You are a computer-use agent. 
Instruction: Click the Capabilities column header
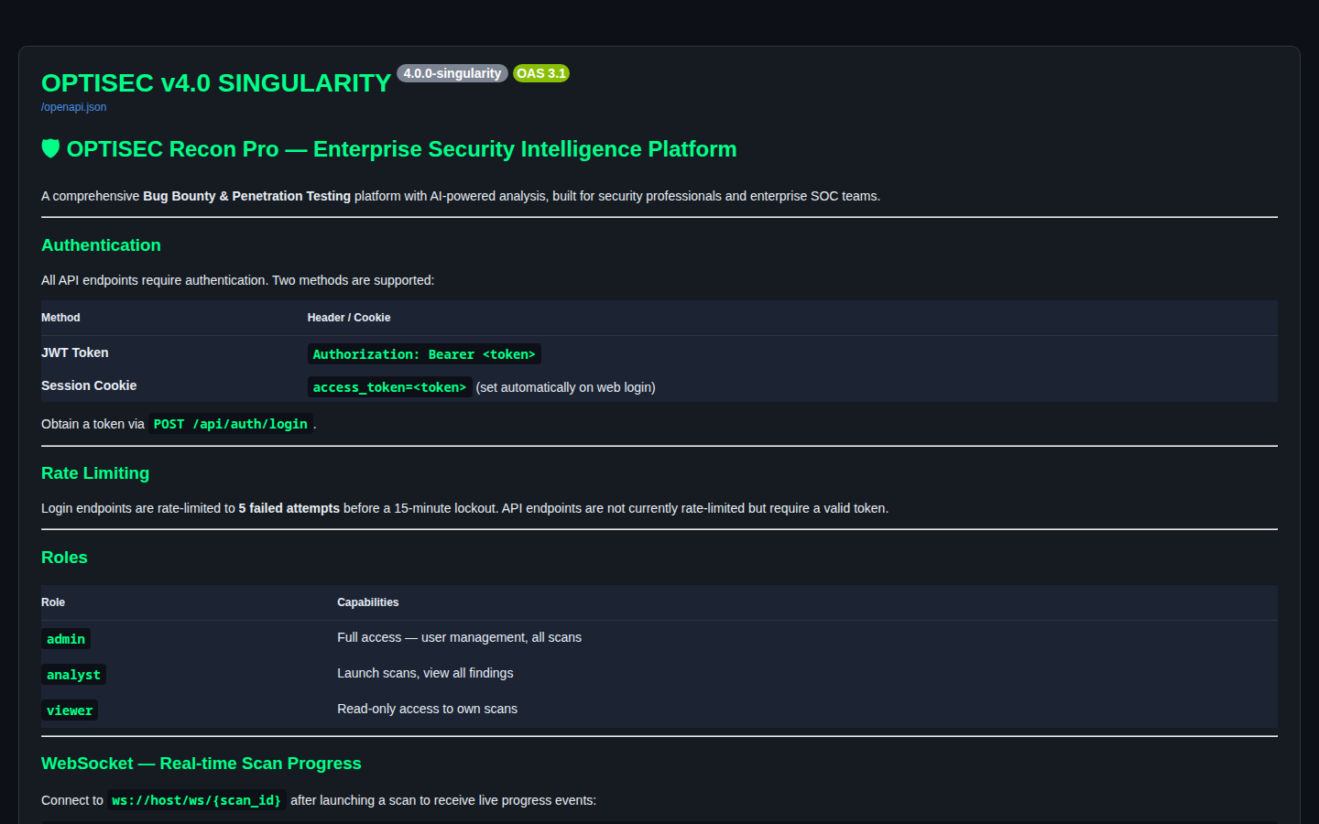click(x=368, y=602)
